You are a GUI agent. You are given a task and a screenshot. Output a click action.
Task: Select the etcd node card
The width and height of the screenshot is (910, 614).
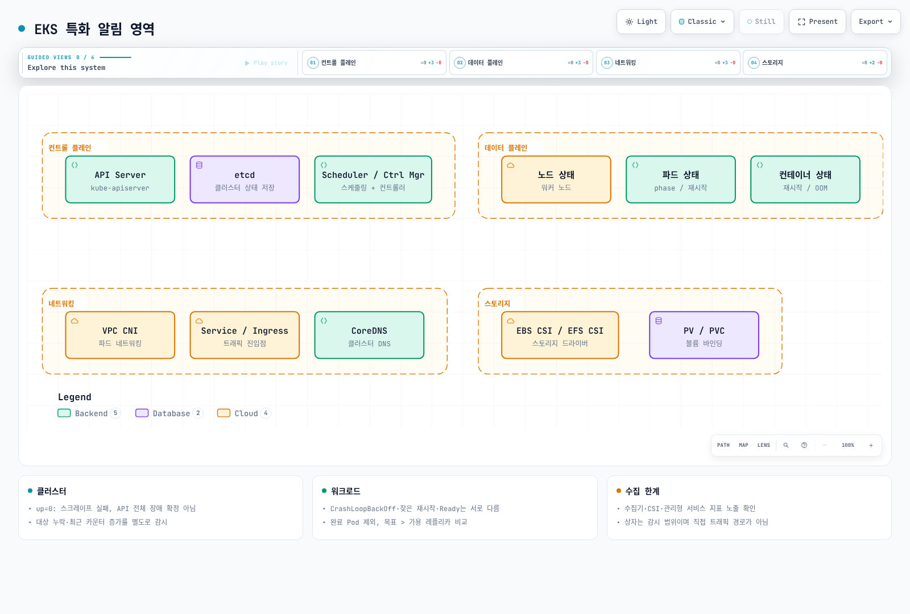[x=245, y=180]
